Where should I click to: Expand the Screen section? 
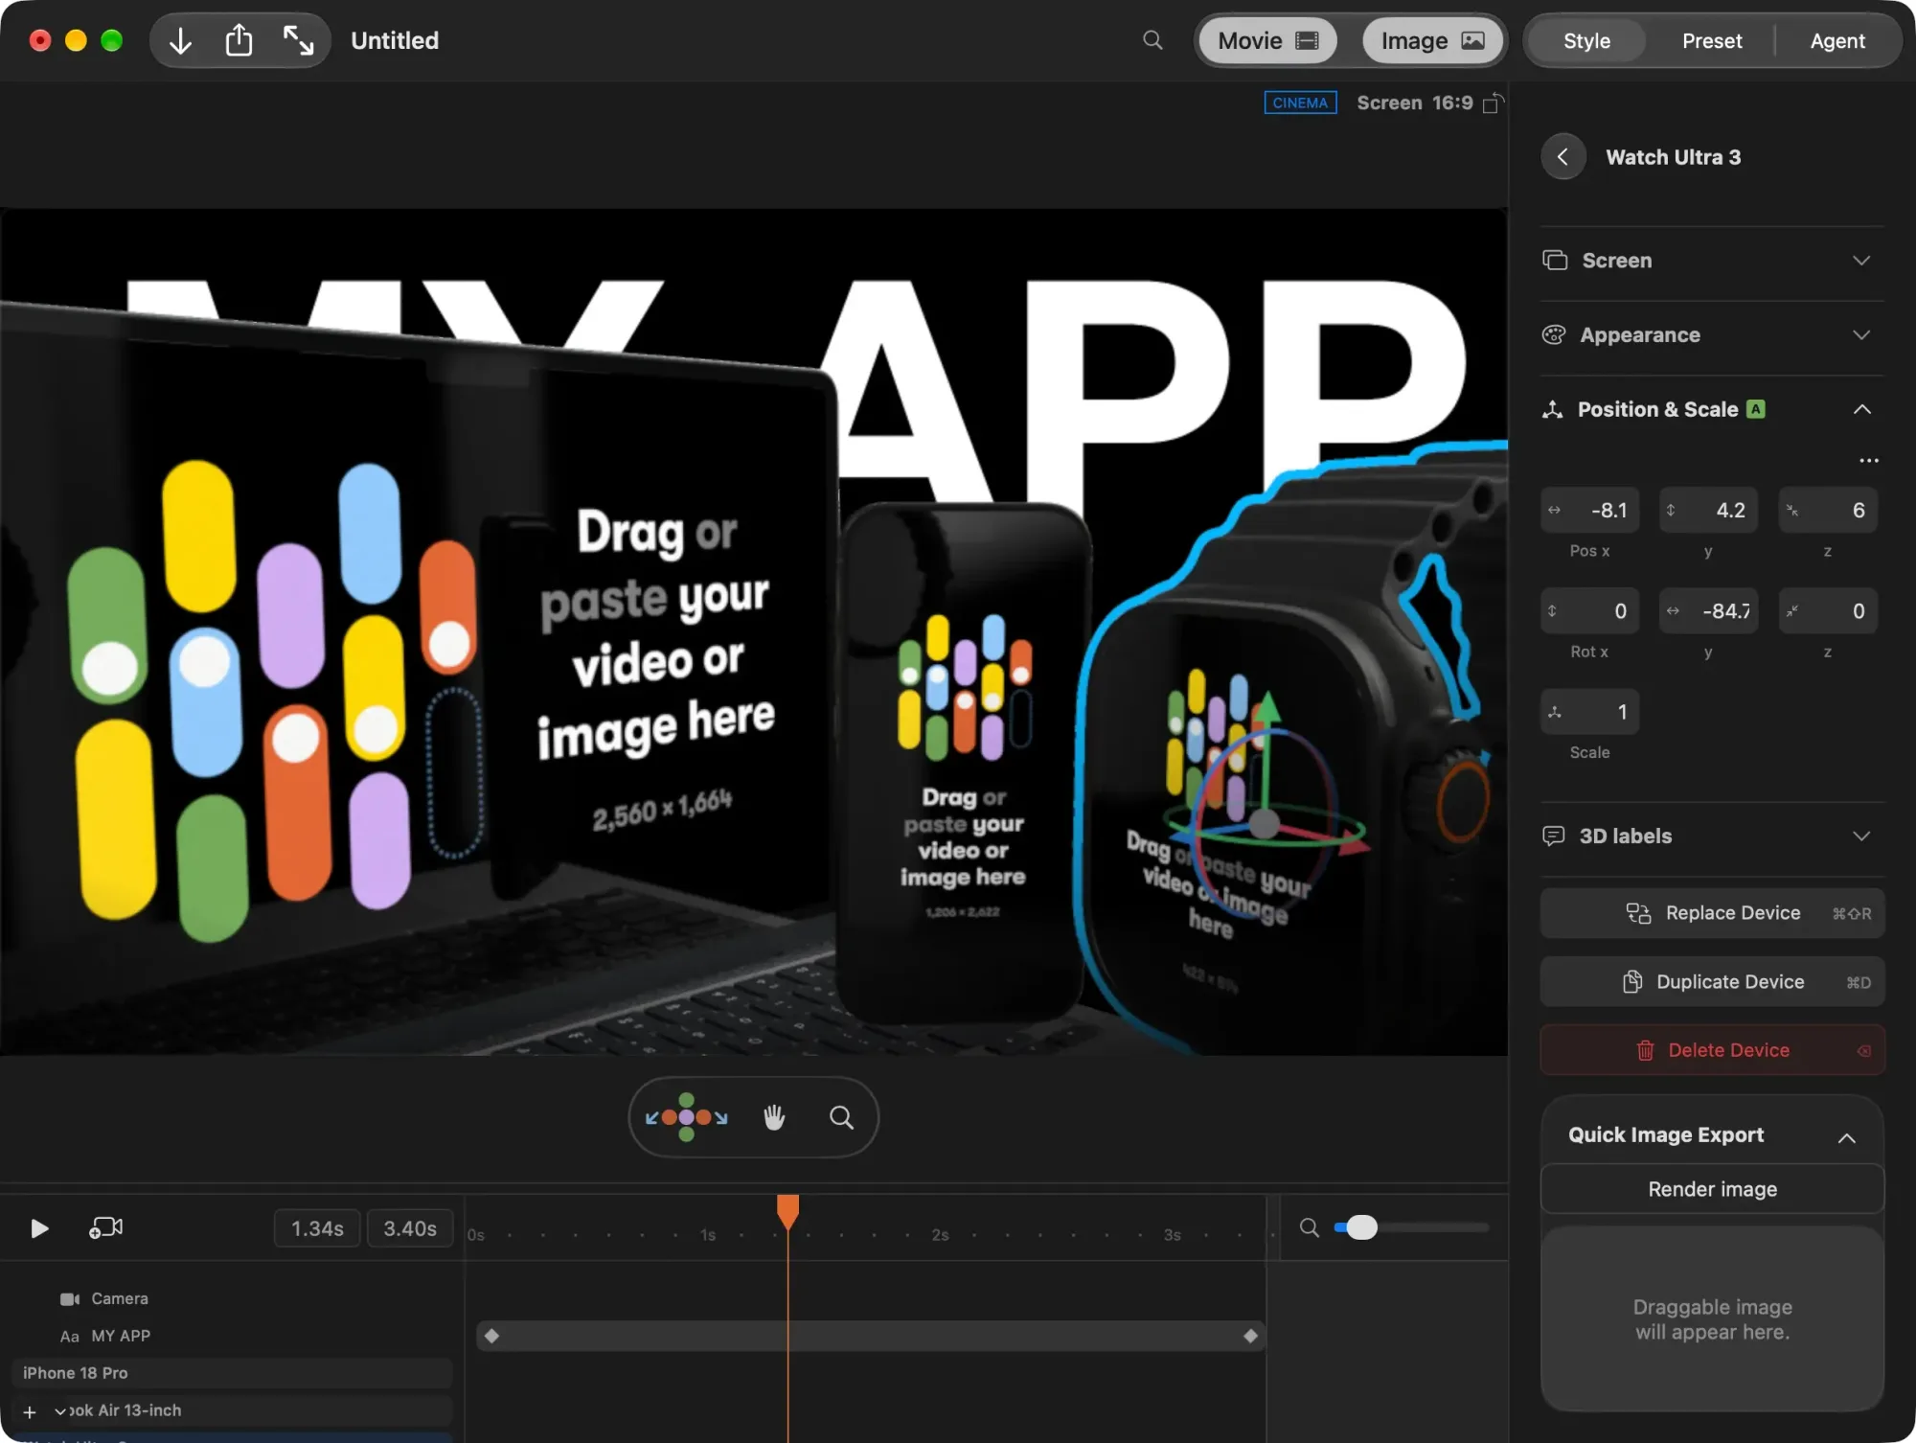[1712, 261]
